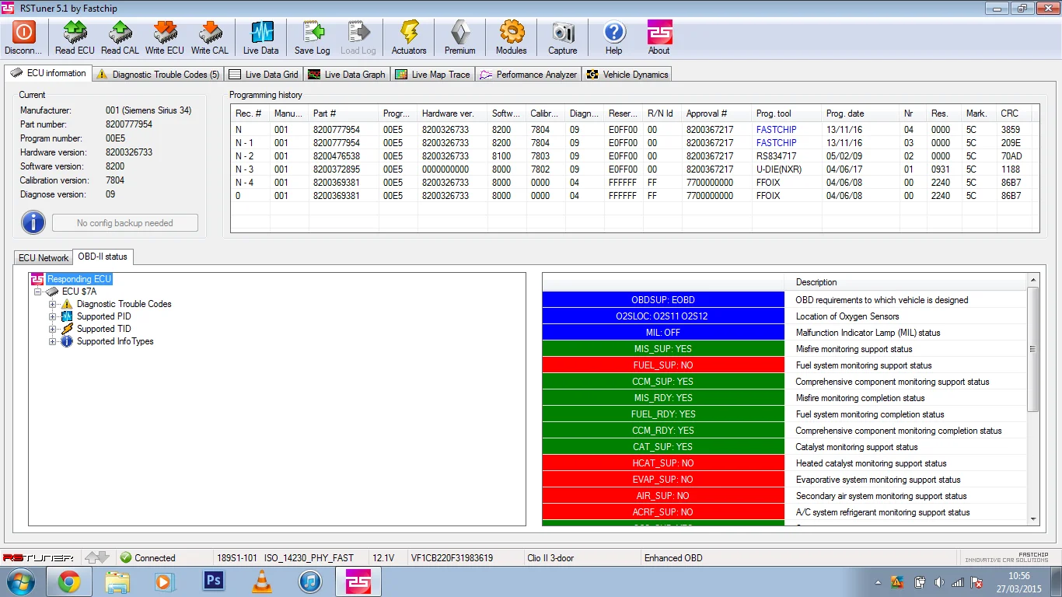This screenshot has width=1062, height=597.
Task: Expand the Supported PID tree node
Action: click(x=53, y=316)
